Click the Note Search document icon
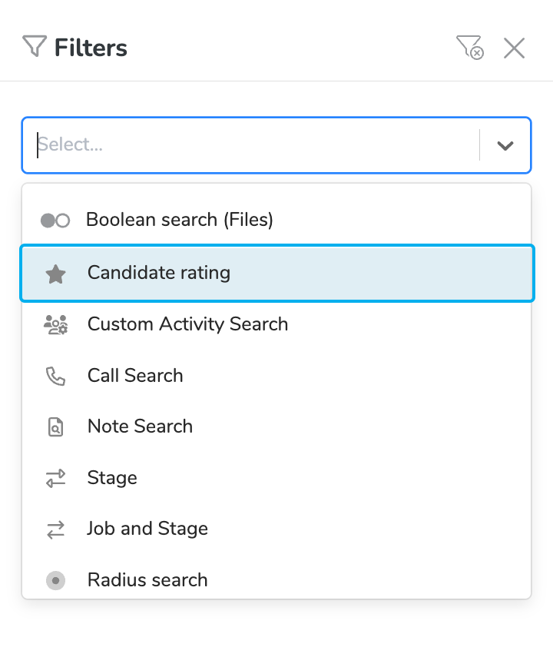This screenshot has height=667, width=553. coord(55,427)
